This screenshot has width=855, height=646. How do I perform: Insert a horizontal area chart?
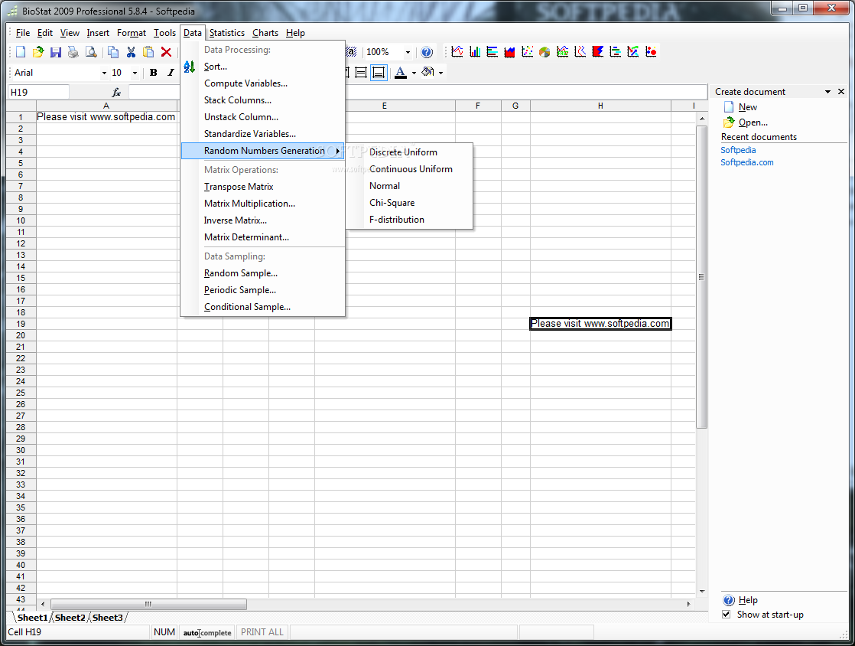coord(597,51)
